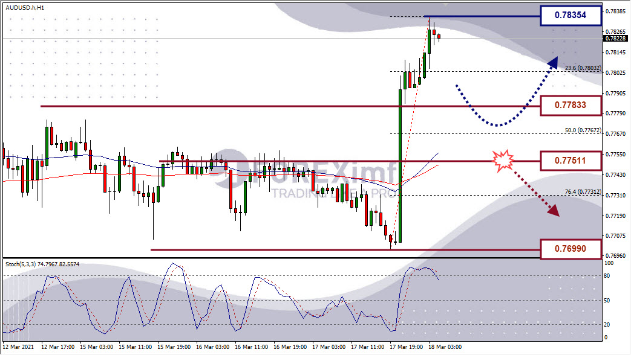
Task: Click the AUDUSD.h,H1 chart title
Action: click(25, 8)
